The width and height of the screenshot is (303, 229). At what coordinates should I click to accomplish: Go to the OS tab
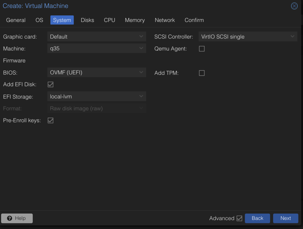(x=39, y=20)
